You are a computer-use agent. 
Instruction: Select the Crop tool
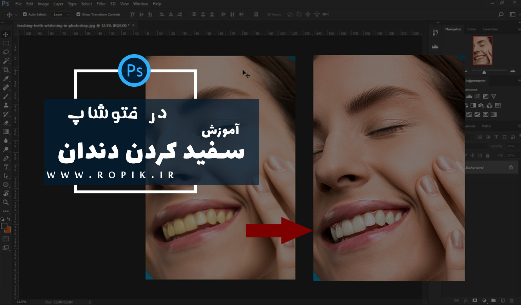point(6,70)
